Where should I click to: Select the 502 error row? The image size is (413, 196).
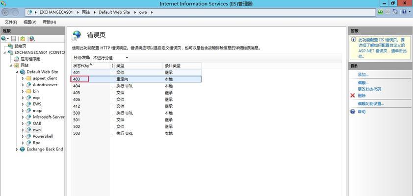click(136, 127)
